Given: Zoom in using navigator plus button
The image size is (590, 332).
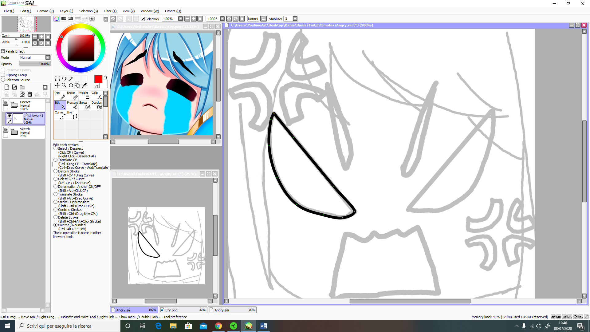Looking at the screenshot, I should coord(41,37).
